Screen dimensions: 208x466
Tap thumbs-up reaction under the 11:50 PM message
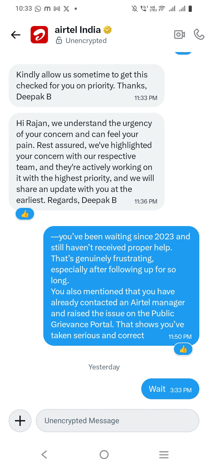(x=183, y=349)
